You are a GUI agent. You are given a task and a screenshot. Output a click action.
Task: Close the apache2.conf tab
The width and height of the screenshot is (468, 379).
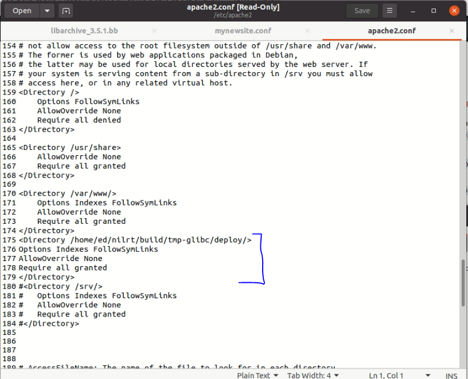click(452, 31)
